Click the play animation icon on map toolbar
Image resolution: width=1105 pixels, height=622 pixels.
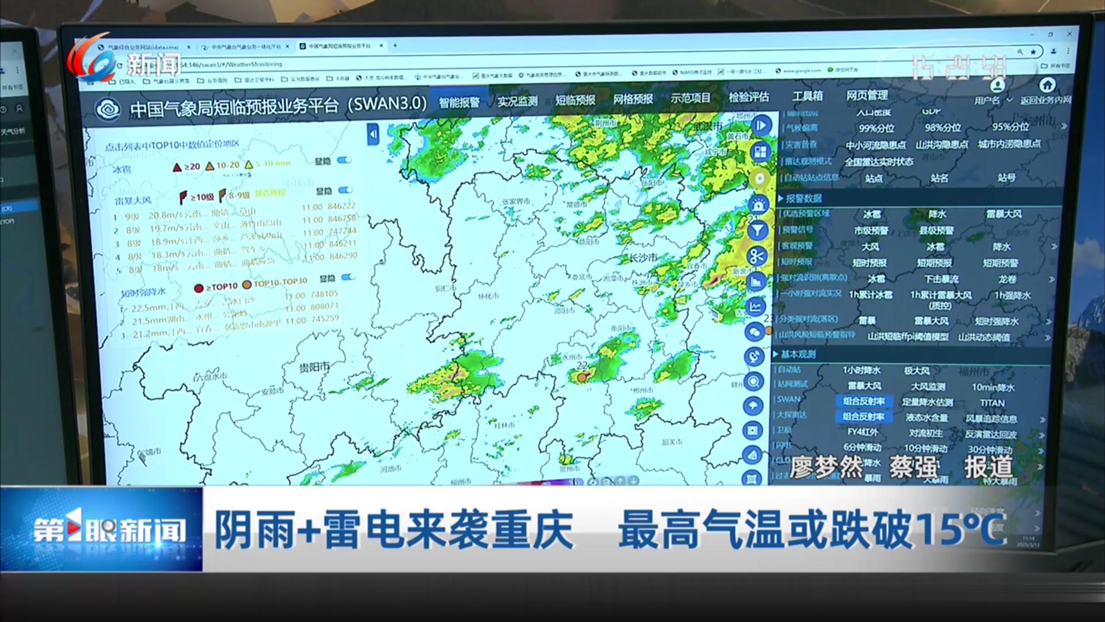point(761,125)
